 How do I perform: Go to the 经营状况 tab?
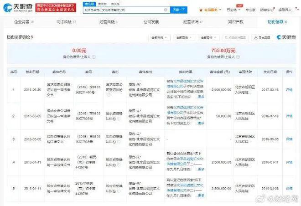(x=190, y=21)
